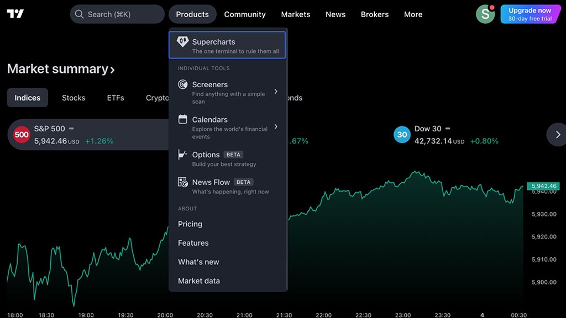Click the 42,732.14 Dow 30 price

pos(433,141)
